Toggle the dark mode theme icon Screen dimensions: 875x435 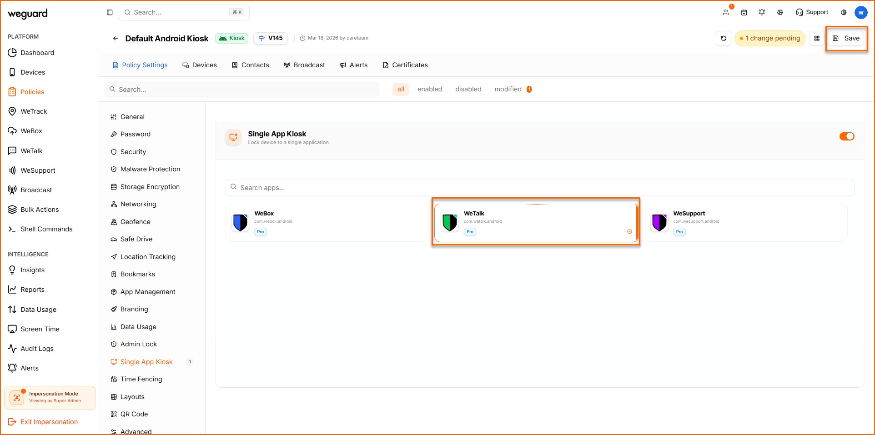[x=844, y=12]
